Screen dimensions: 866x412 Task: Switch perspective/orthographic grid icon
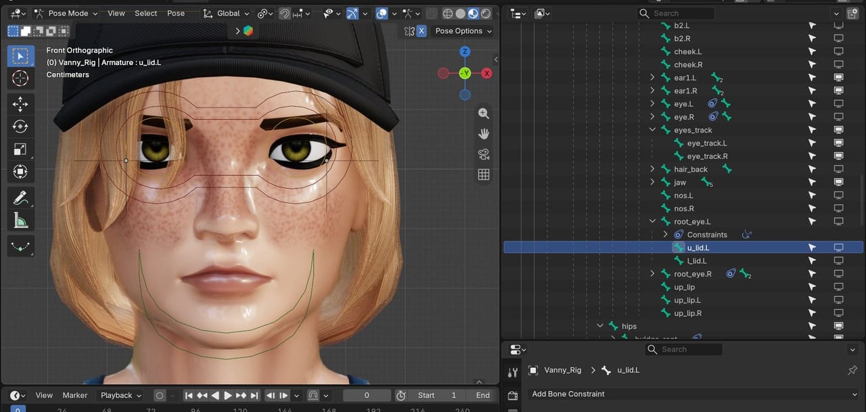click(483, 175)
